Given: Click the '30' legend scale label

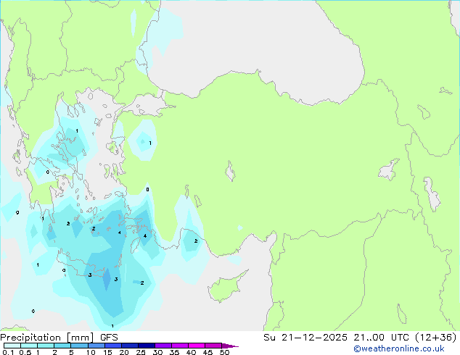Looking at the screenshot, I should pyautogui.click(x=157, y=352).
